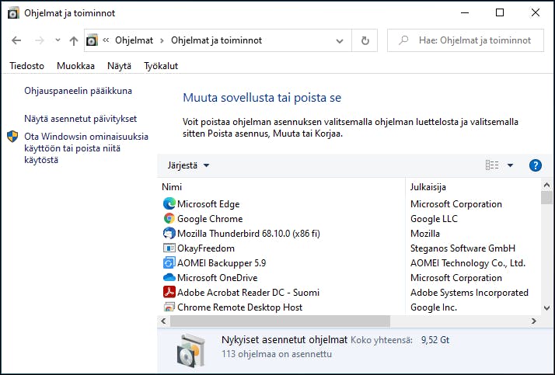Click the horizontal scrollbar thumb
555x375 pixels.
280,321
